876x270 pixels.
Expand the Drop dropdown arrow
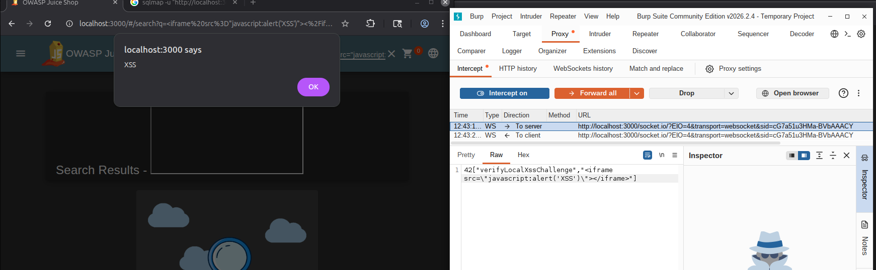(x=732, y=93)
